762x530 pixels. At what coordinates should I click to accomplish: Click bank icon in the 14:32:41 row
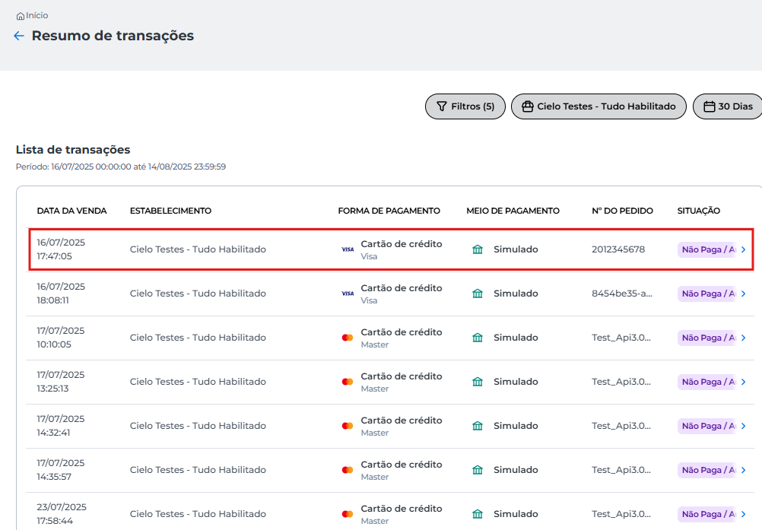coord(478,426)
